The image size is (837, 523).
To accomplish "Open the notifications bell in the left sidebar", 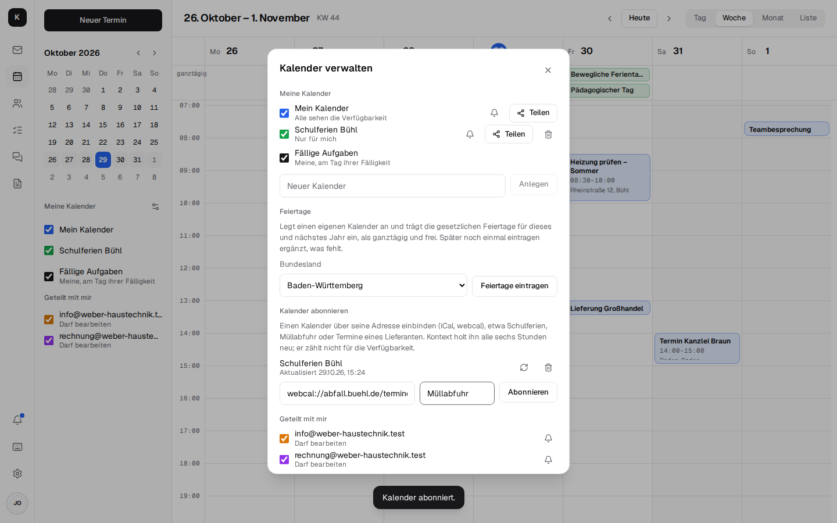I will click(x=17, y=420).
